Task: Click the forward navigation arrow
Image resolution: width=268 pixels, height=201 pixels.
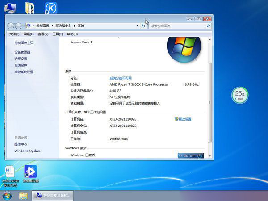Action: (x=18, y=26)
